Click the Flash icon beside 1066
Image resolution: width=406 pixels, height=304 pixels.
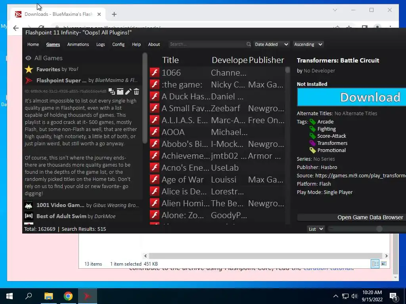(155, 72)
